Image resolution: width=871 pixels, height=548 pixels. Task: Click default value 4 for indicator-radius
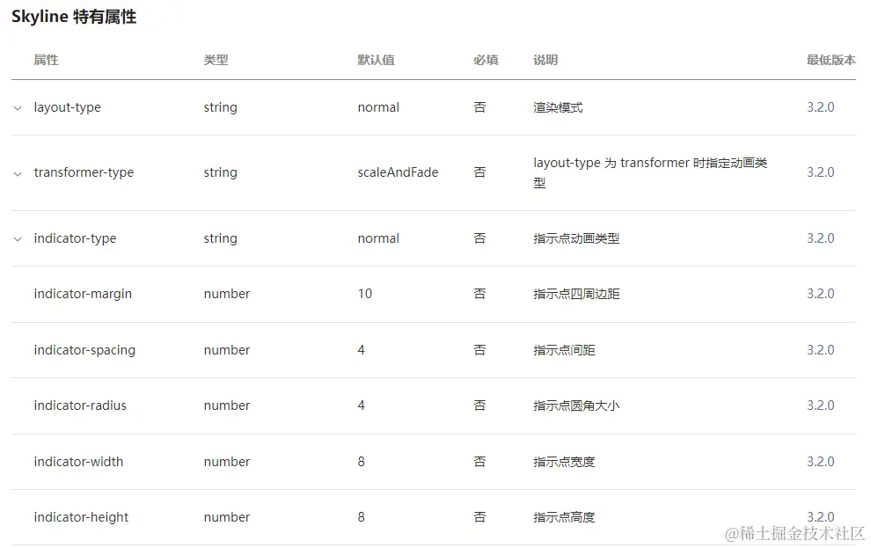(x=362, y=406)
